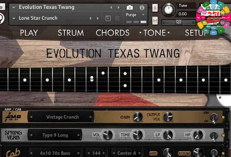Switch to the STRUM tab

coord(71,33)
